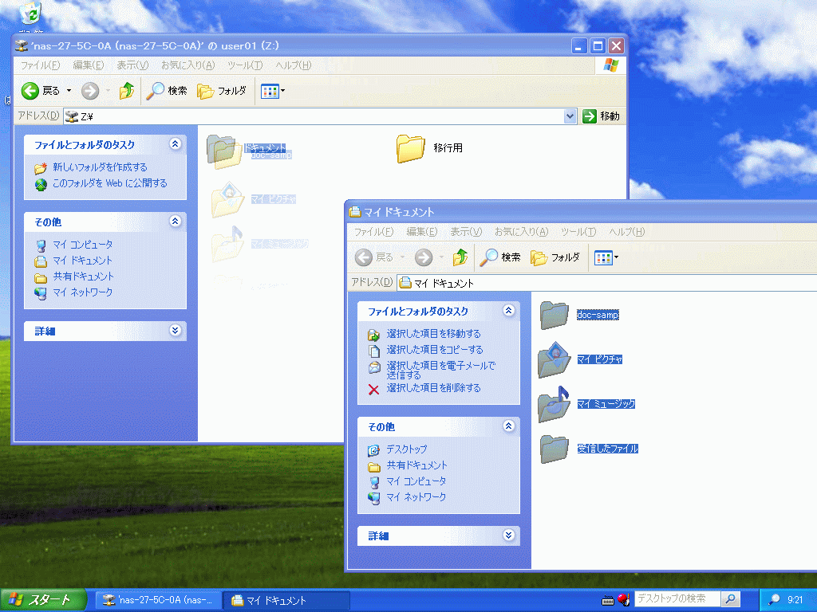Toggle the フォルダ pane in the Z: window
Viewport: 817px width, 612px height.
click(222, 91)
